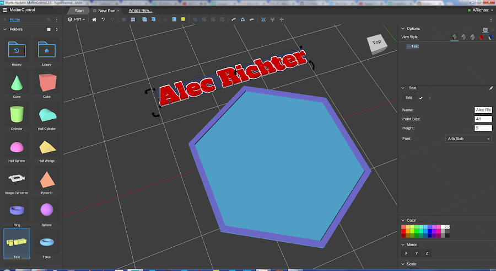Collapse the Mirror section
This screenshot has width=496, height=271.
[x=403, y=245]
